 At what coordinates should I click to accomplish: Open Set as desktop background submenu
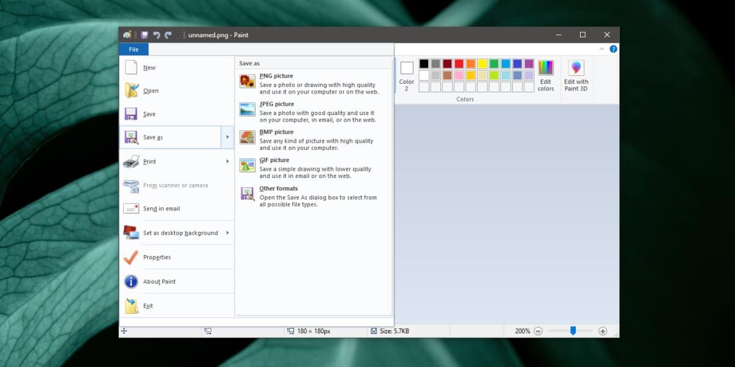click(177, 233)
